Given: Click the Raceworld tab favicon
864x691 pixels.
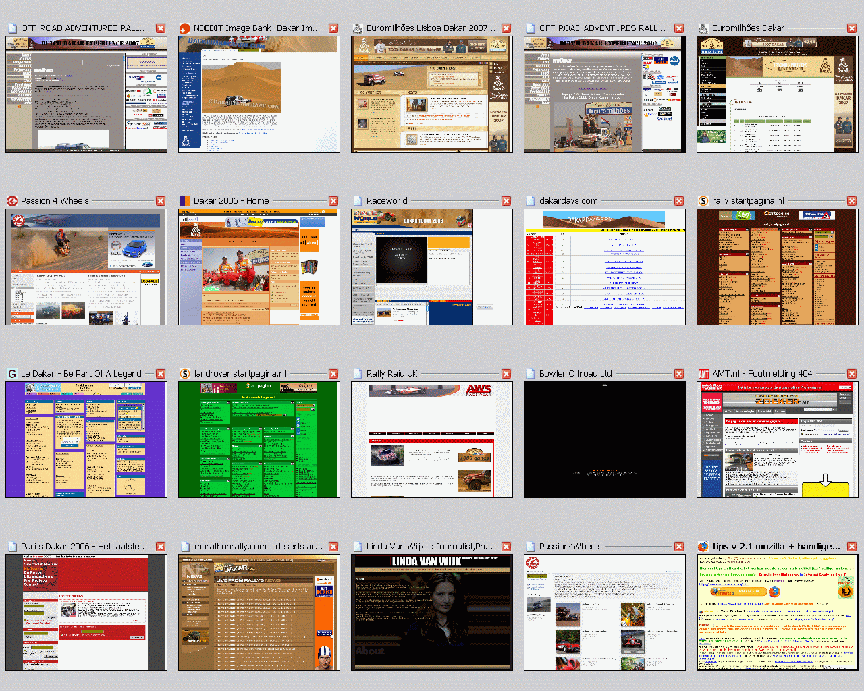Looking at the screenshot, I should tap(358, 201).
